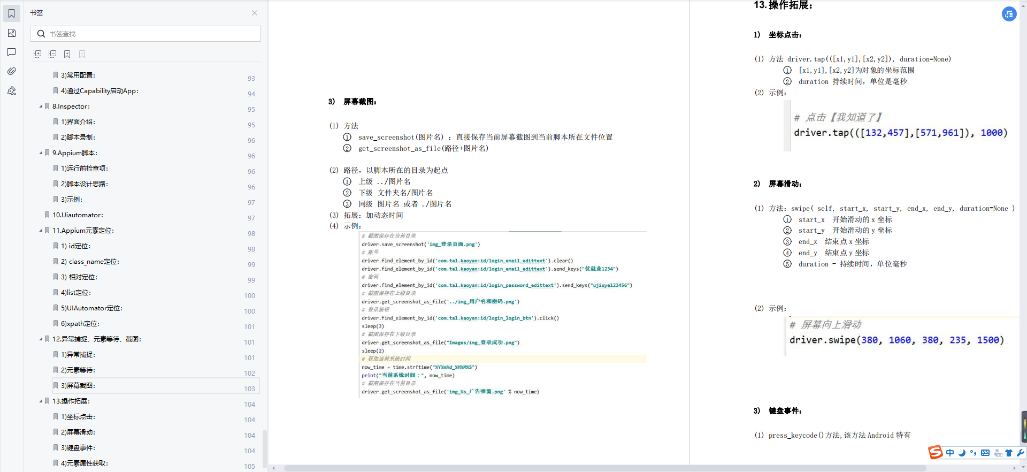Viewport: 1027px width, 472px height.
Task: Go to bookmark 3)键盘事件
Action: tap(78, 448)
